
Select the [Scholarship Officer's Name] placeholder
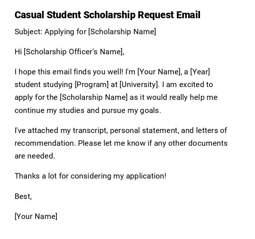[x=73, y=52]
